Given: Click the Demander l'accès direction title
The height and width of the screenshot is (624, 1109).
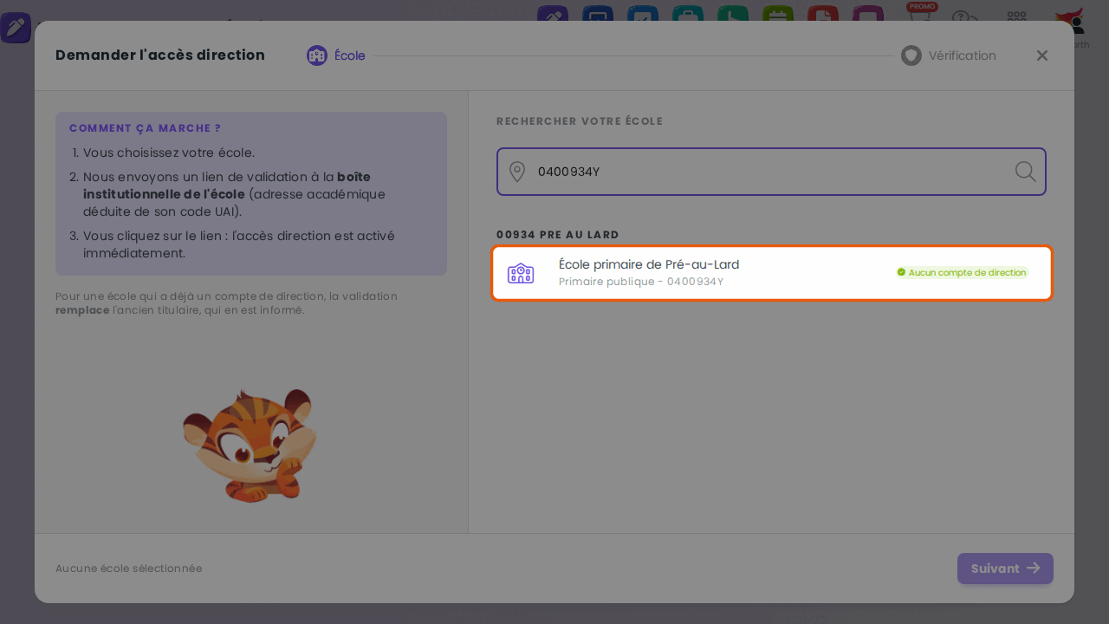Looking at the screenshot, I should 160,55.
